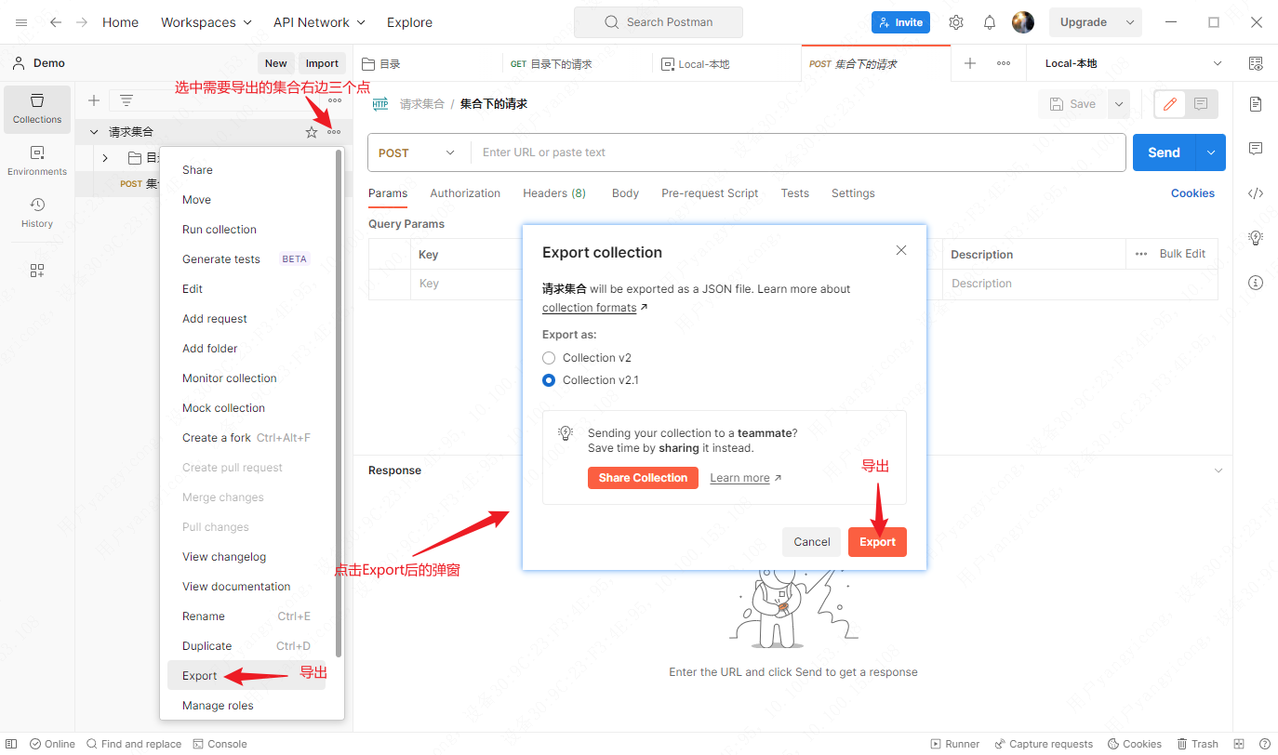Click Cancel in Export dialog

click(x=812, y=542)
